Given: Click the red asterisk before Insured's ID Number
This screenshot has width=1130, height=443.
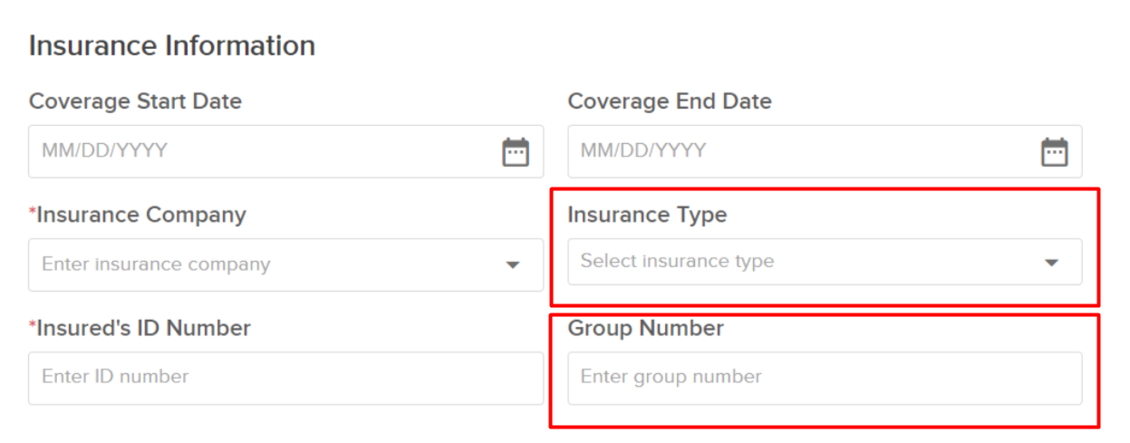Looking at the screenshot, I should [33, 324].
